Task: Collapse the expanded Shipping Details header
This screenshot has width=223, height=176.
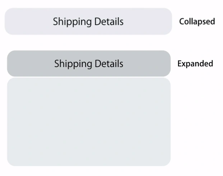Action: coord(89,63)
